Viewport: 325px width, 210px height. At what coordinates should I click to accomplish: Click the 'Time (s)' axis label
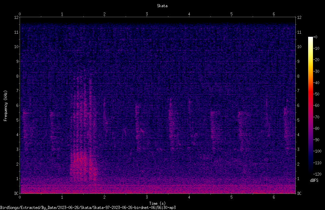coord(157,203)
